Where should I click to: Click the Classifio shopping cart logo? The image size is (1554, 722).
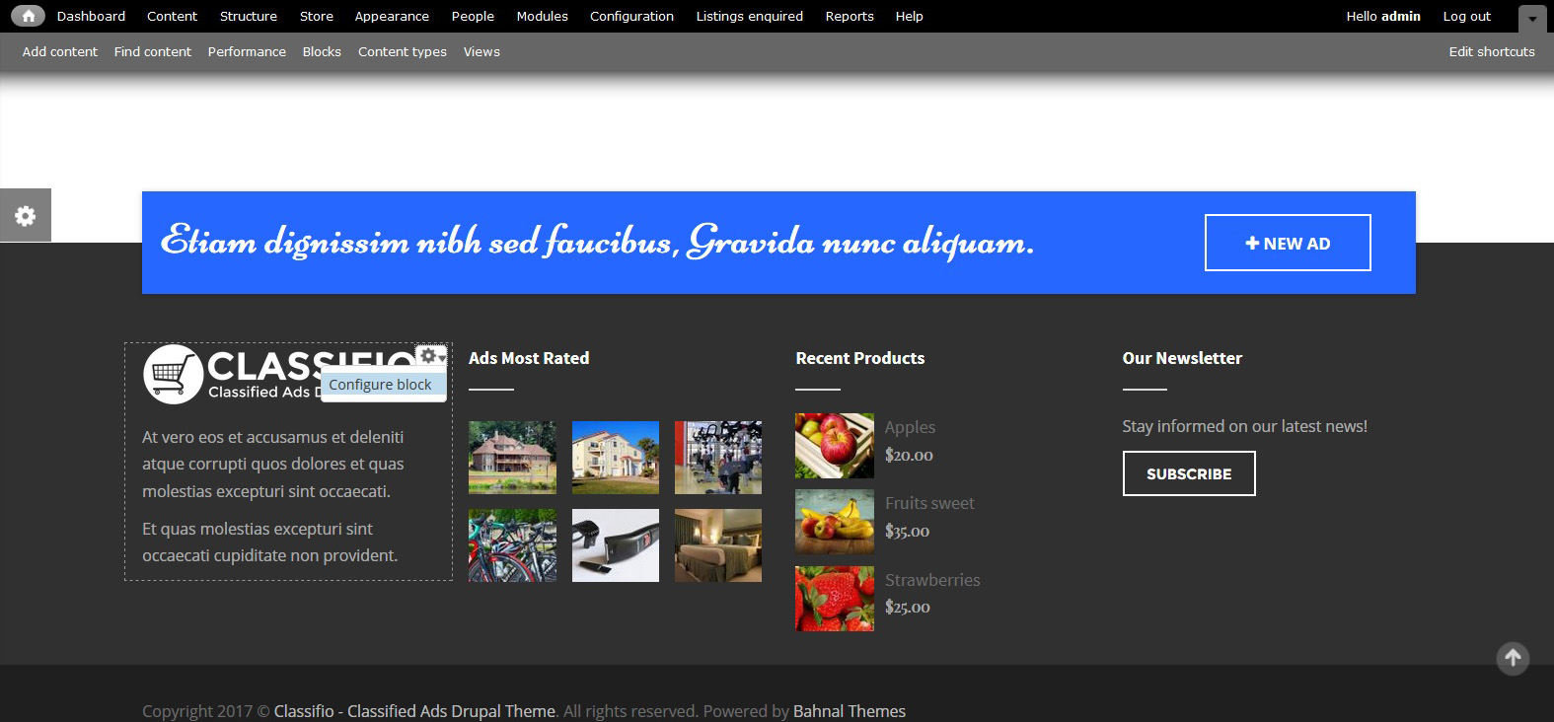click(174, 375)
